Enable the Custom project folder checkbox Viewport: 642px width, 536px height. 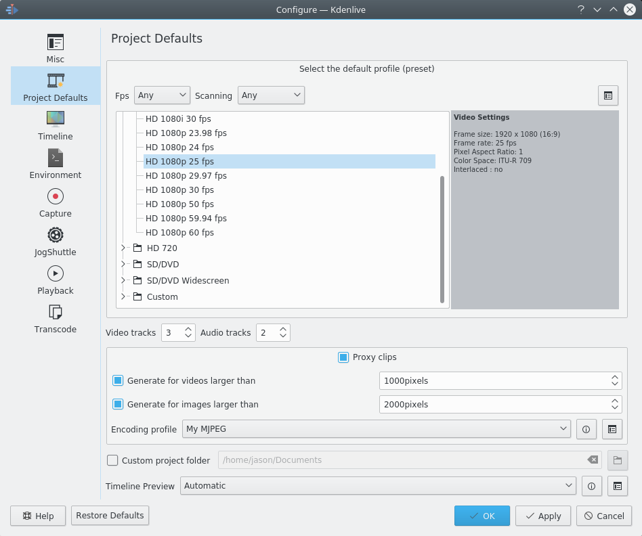coord(112,461)
